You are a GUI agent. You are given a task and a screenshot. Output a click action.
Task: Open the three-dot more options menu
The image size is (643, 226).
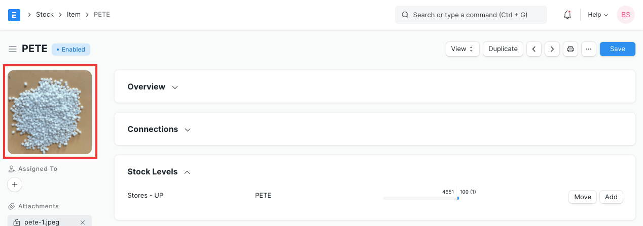pyautogui.click(x=588, y=49)
